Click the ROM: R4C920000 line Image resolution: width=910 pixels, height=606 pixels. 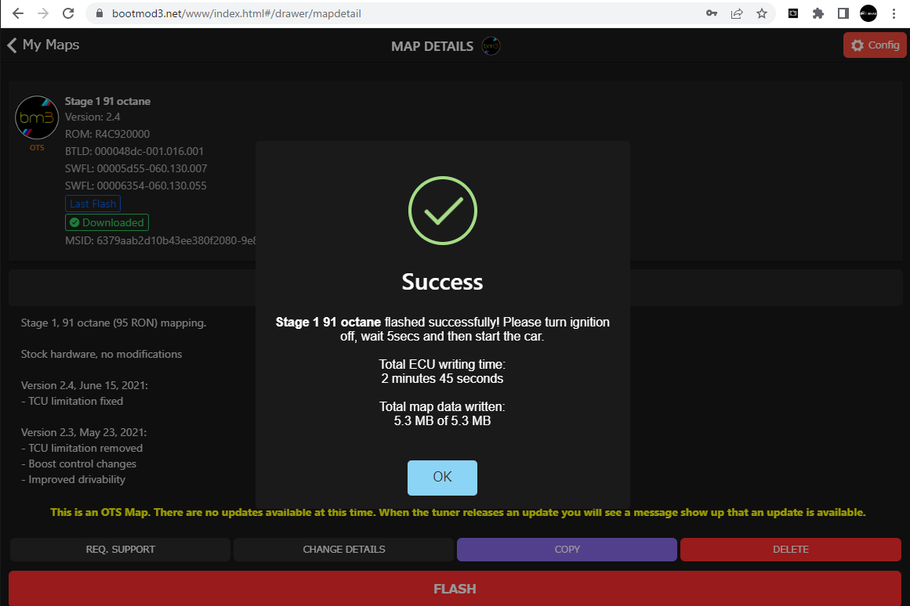pyautogui.click(x=107, y=134)
